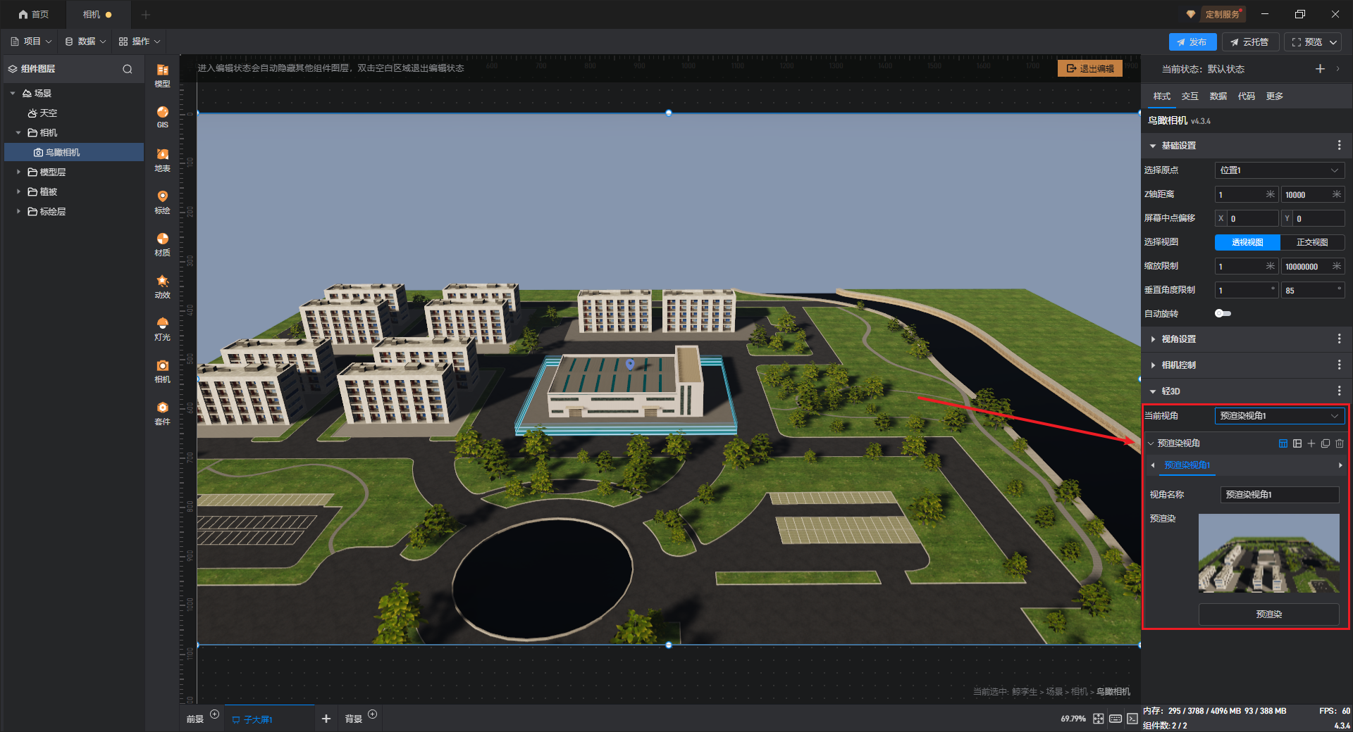Click the 材质 (Material) icon
The height and width of the screenshot is (732, 1353).
[x=162, y=243]
